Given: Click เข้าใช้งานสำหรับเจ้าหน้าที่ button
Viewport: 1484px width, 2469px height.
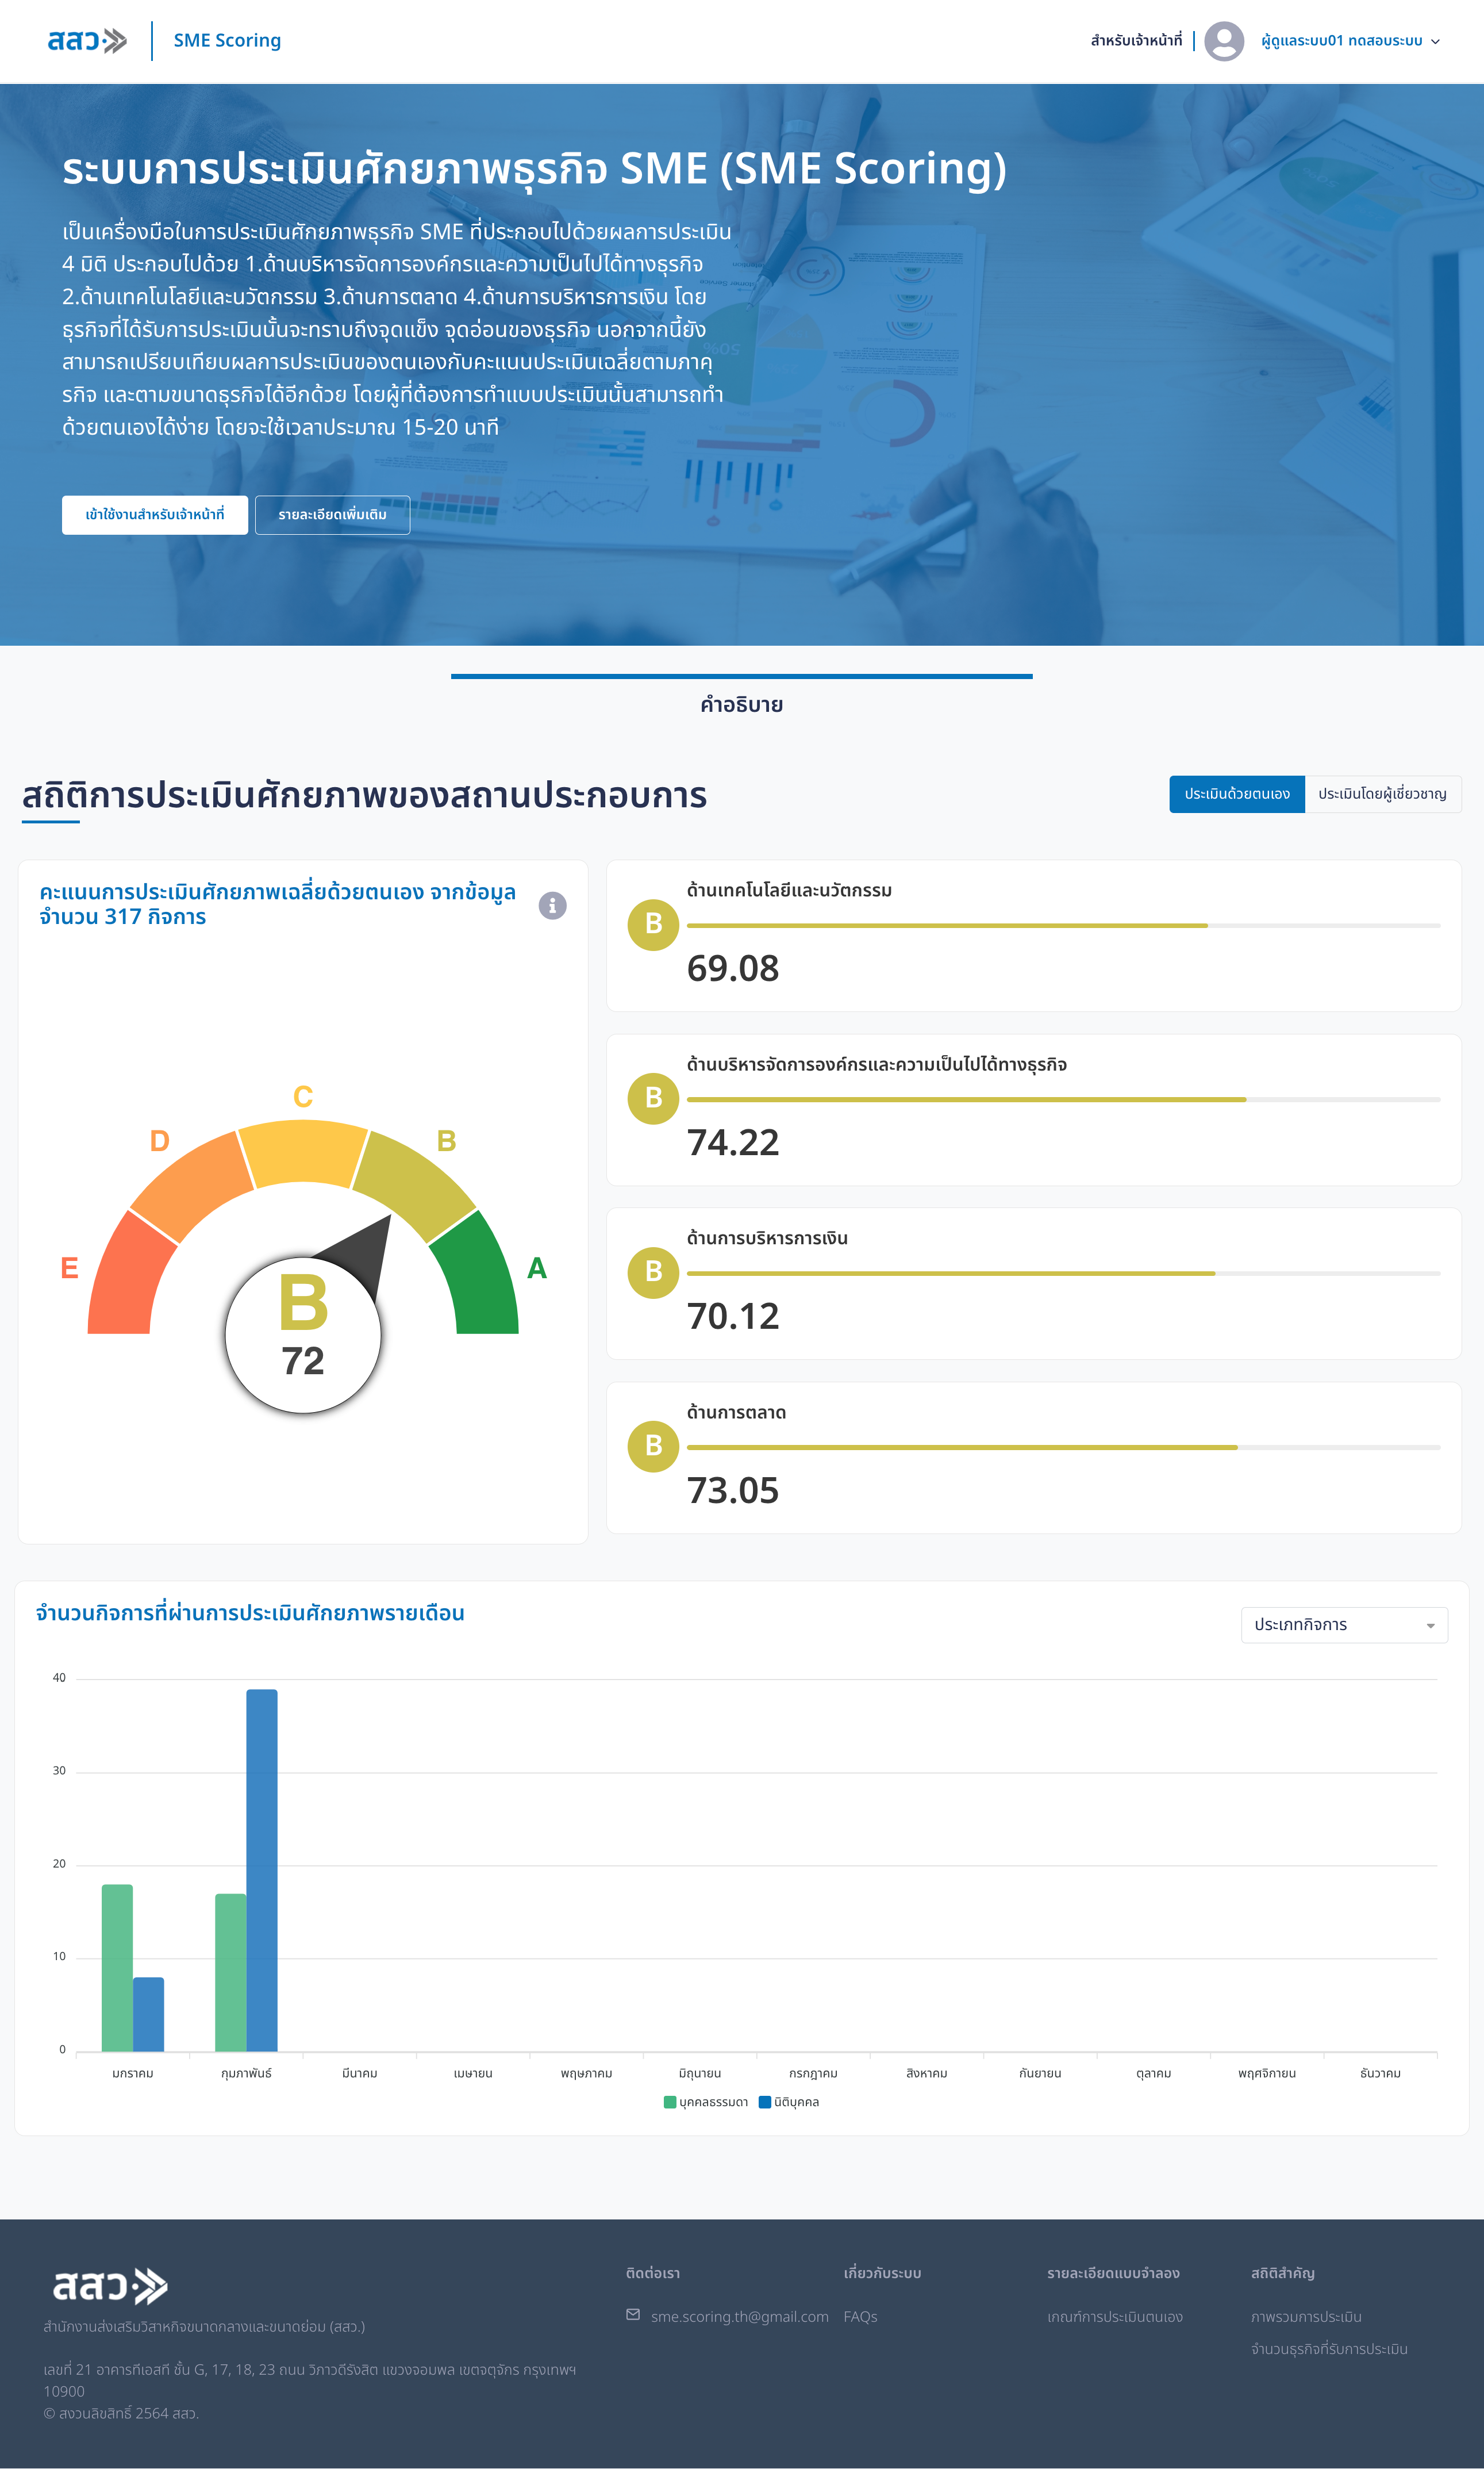Looking at the screenshot, I should click(155, 515).
